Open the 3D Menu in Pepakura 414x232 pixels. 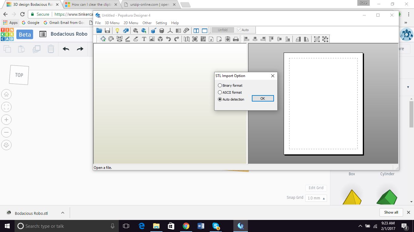(x=112, y=23)
